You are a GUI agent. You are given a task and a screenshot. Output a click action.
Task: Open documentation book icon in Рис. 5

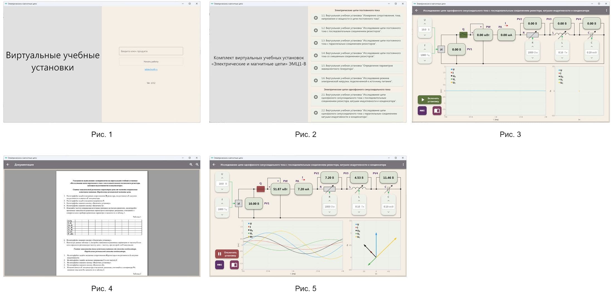(234, 265)
